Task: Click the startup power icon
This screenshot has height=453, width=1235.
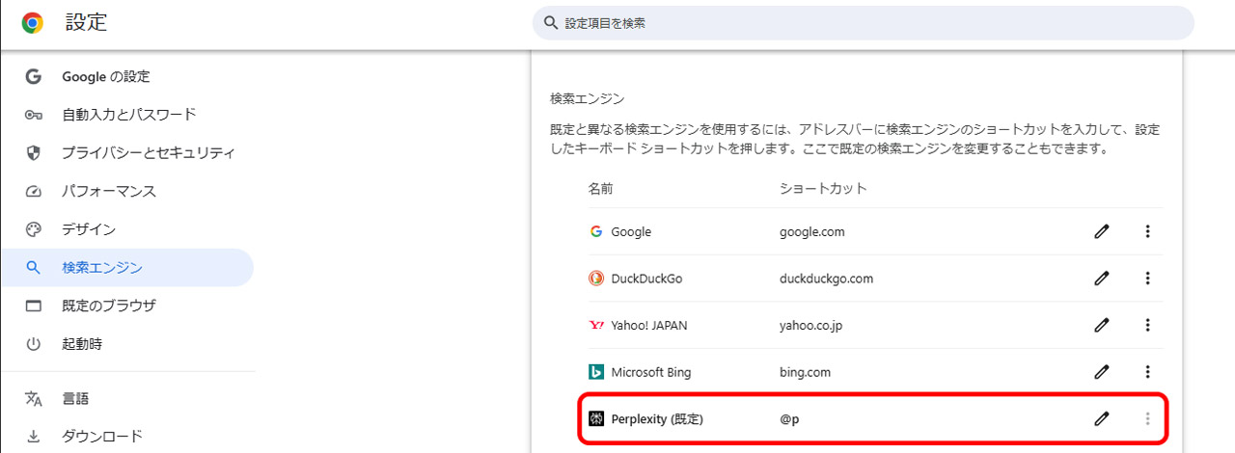Action: click(34, 344)
